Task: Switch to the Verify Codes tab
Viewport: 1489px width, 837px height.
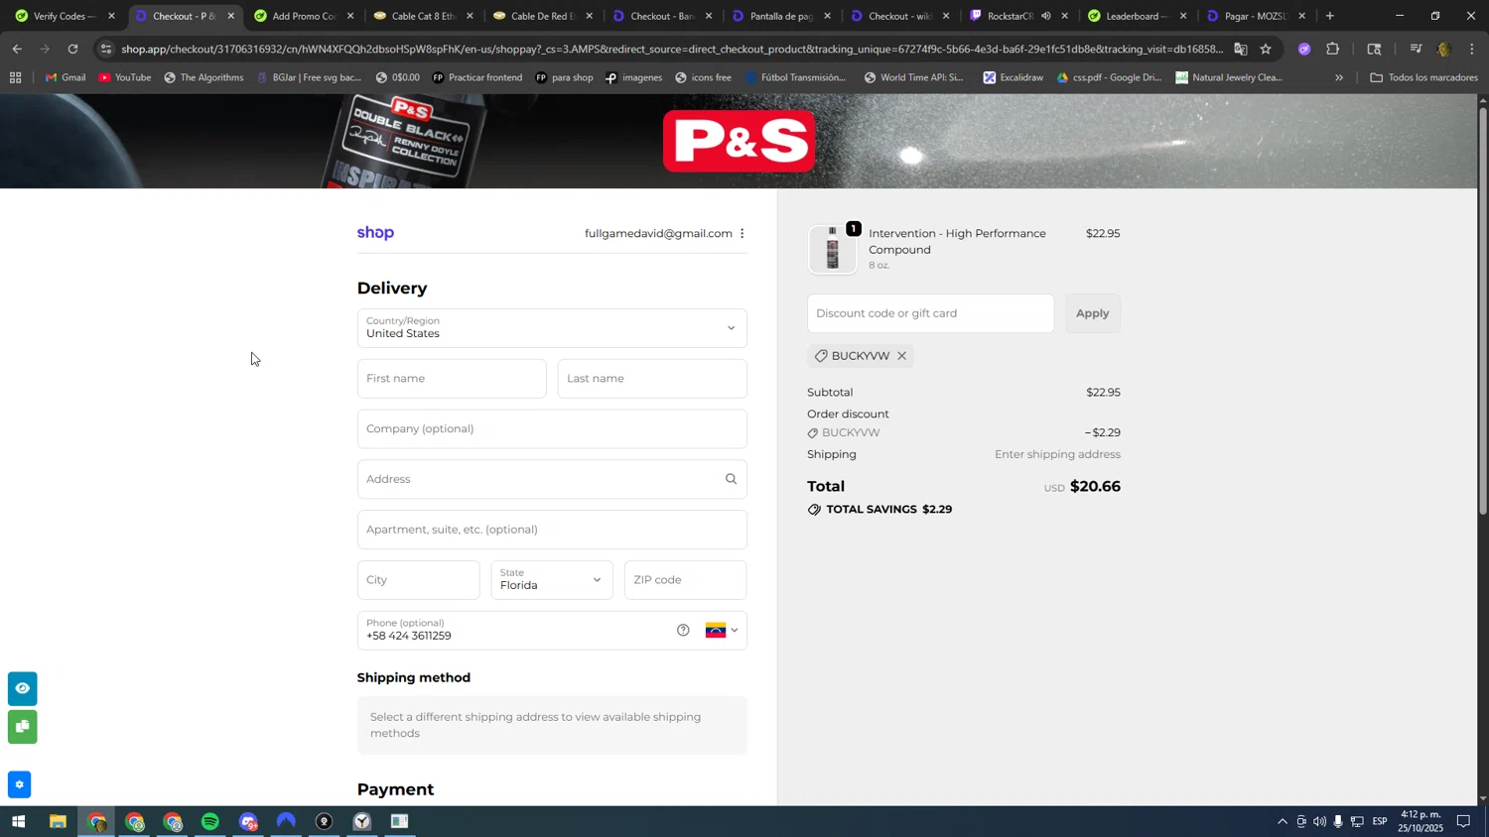Action: [x=65, y=16]
